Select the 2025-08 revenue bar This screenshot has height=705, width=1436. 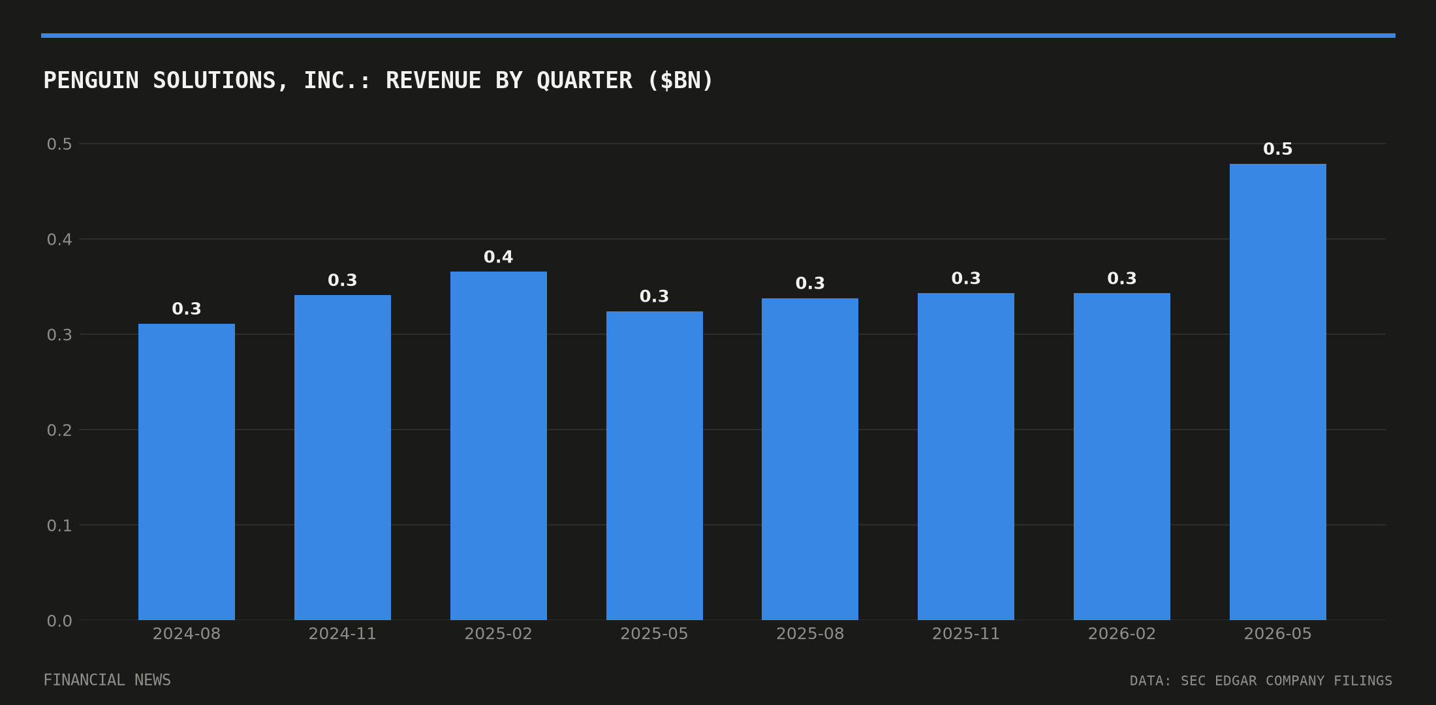click(x=810, y=459)
